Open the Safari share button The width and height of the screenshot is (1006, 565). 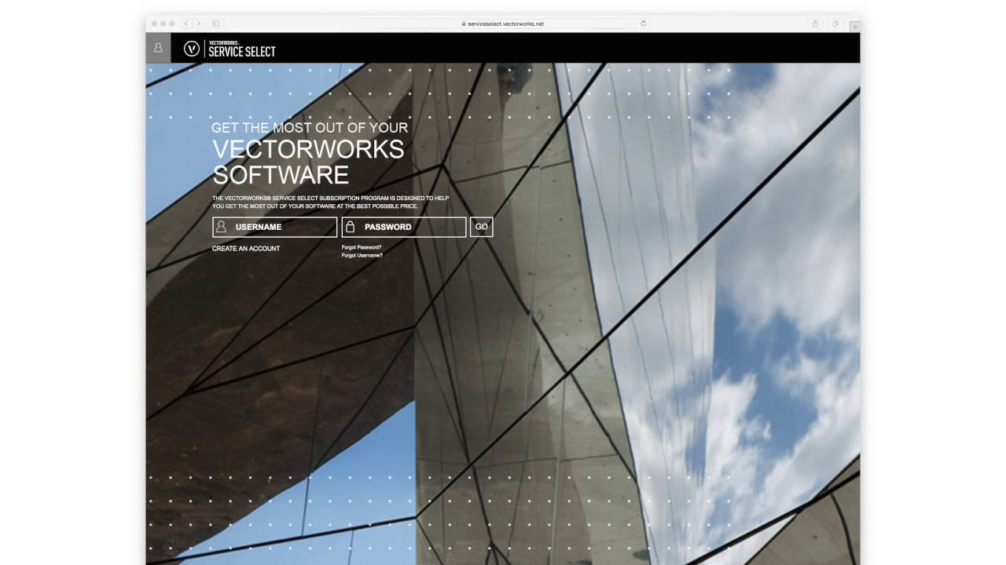[x=816, y=24]
